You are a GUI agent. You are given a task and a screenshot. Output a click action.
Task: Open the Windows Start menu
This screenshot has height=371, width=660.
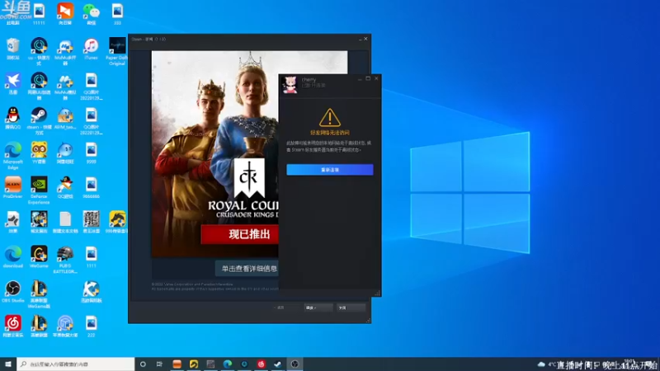coord(7,364)
